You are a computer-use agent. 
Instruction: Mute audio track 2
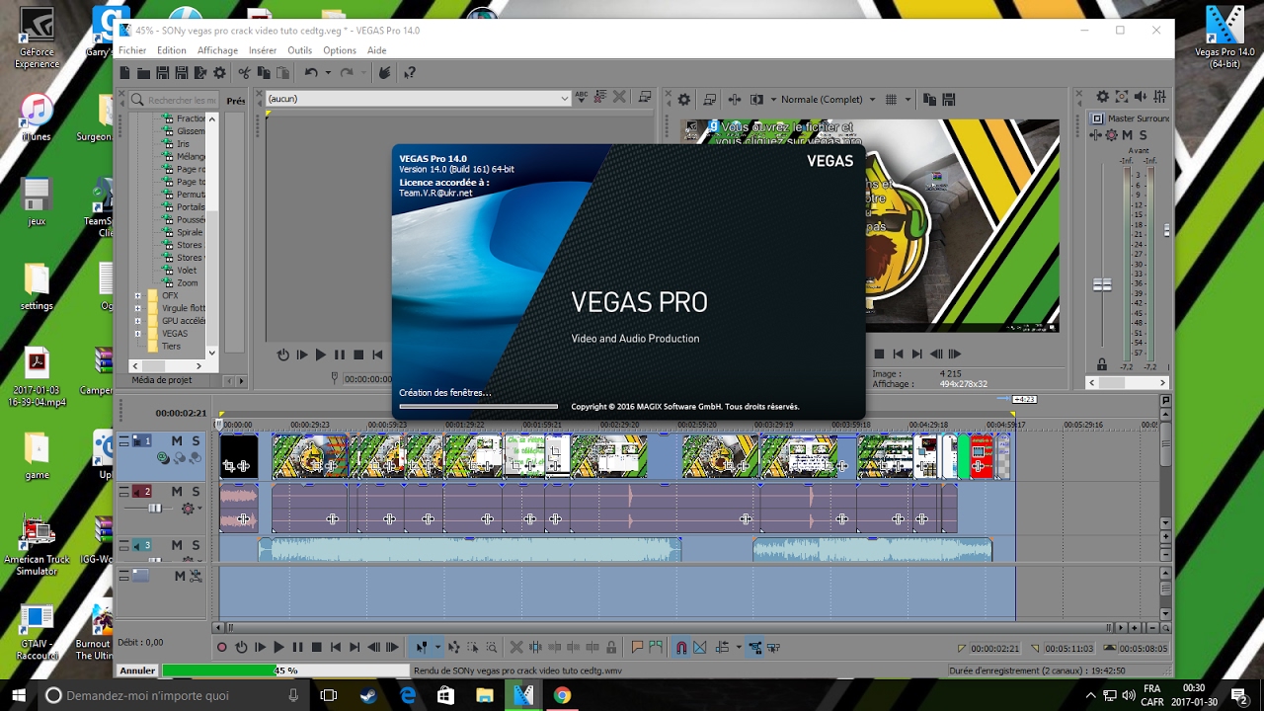point(177,491)
